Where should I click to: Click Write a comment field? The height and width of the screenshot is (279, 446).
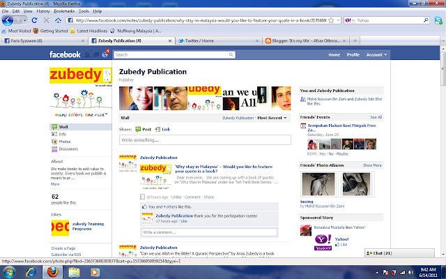point(209,232)
